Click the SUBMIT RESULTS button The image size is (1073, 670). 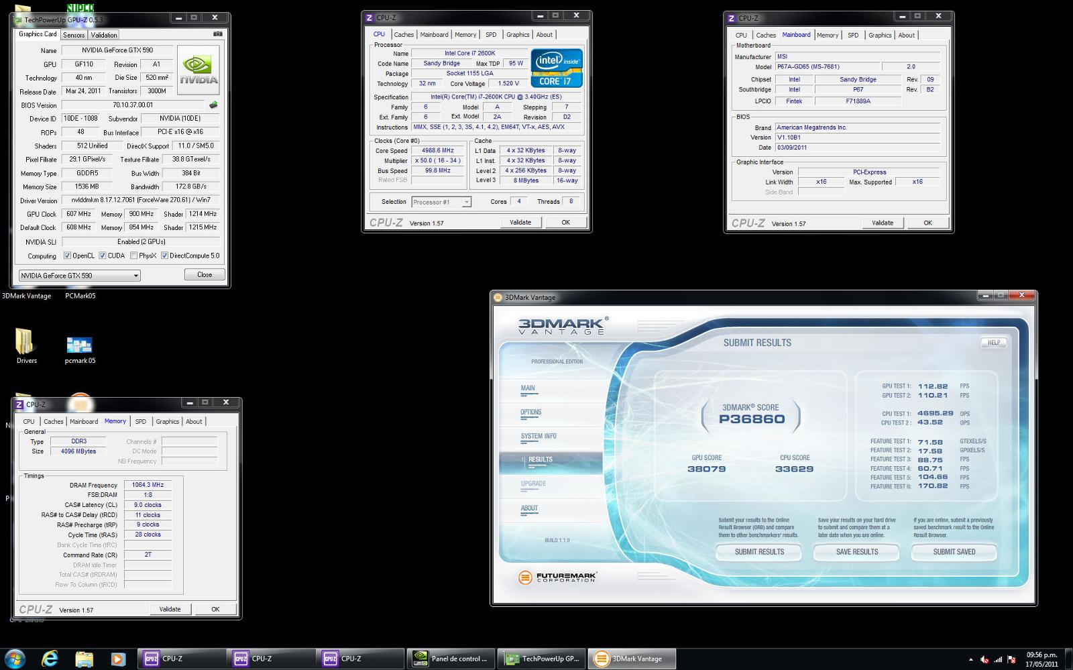[759, 552]
